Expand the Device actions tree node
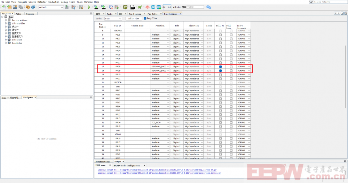 6,20
